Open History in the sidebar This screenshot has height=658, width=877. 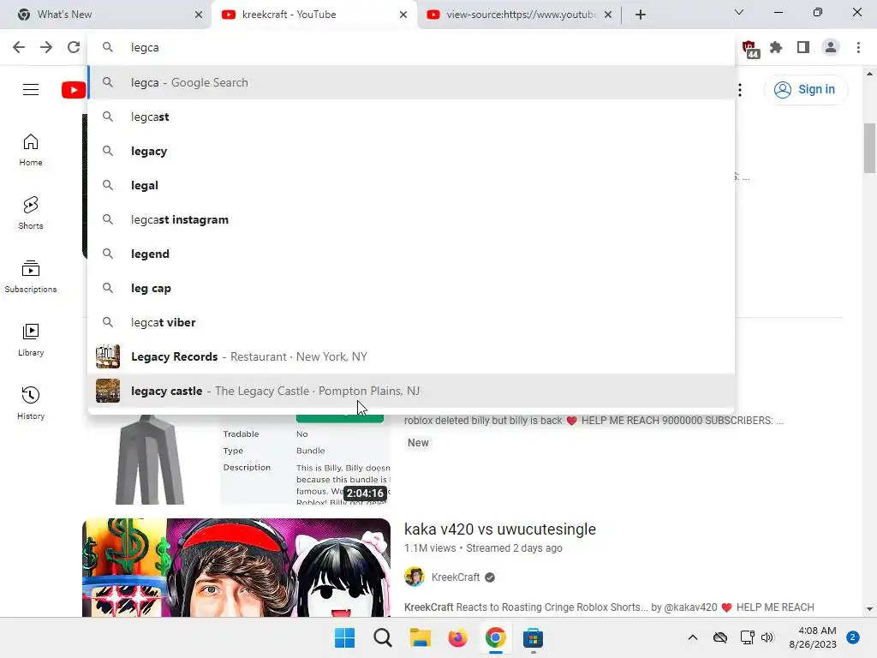(x=31, y=403)
